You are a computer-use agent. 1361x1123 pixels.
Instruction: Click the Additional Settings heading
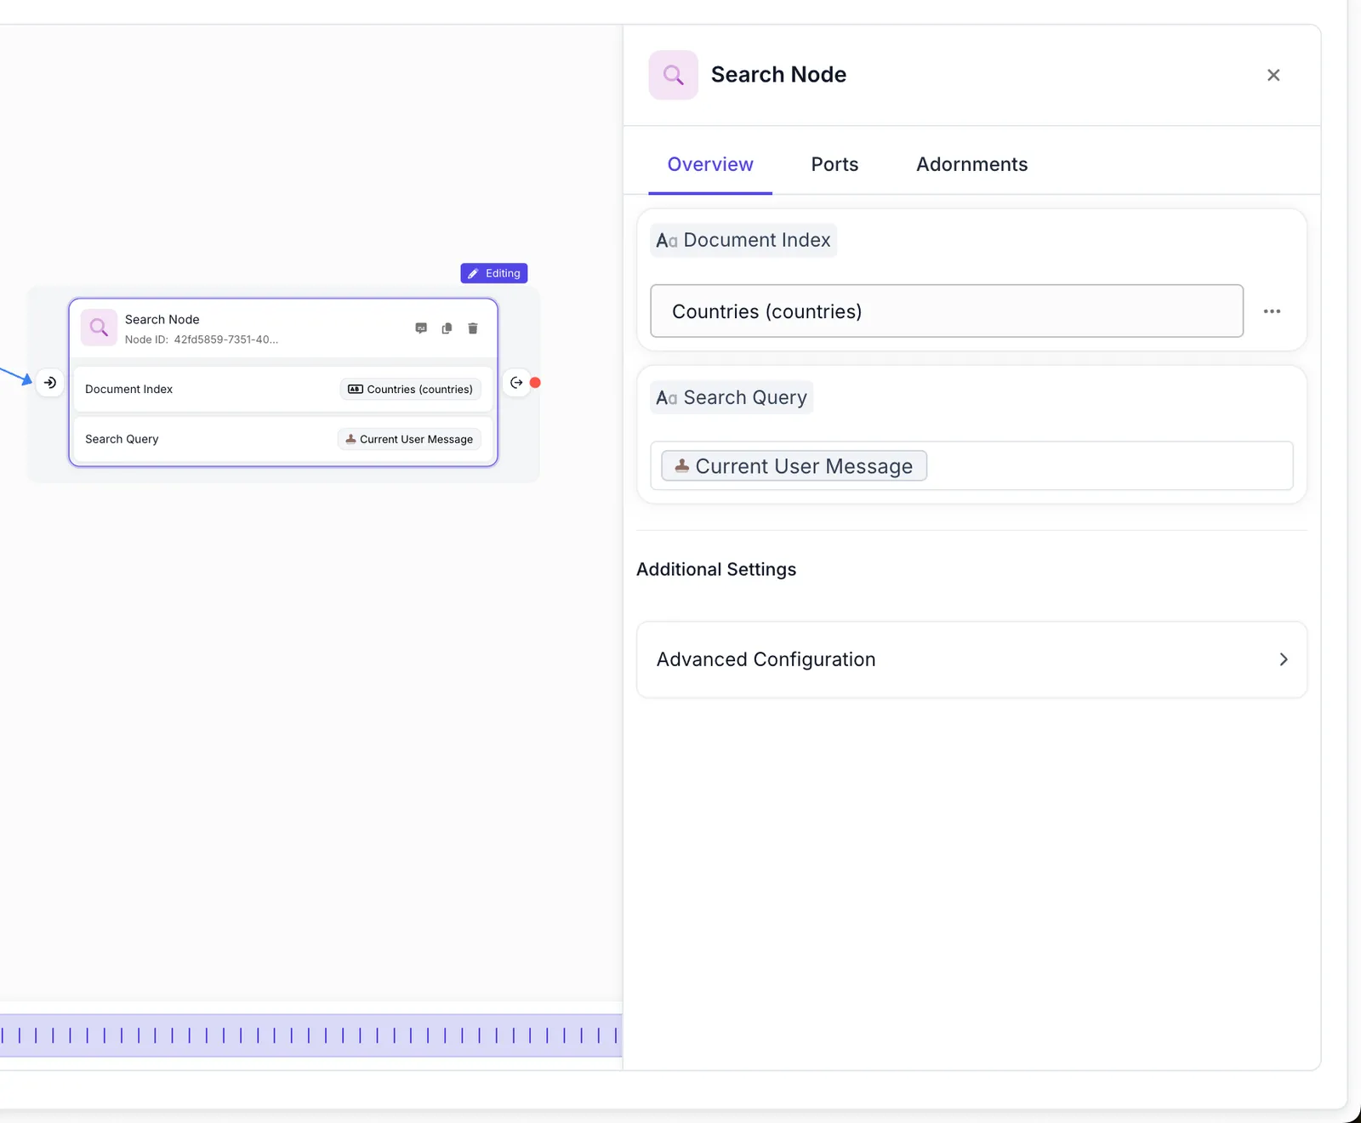coord(716,569)
